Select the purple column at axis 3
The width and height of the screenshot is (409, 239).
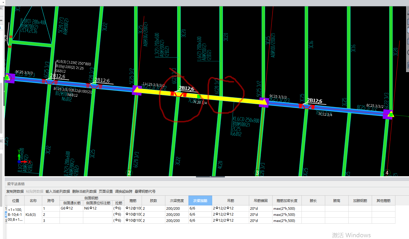click(264, 102)
